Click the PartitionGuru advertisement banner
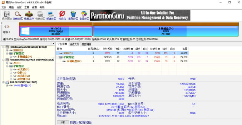Image resolution: width=242 pixels, height=125 pixels. coord(140,15)
